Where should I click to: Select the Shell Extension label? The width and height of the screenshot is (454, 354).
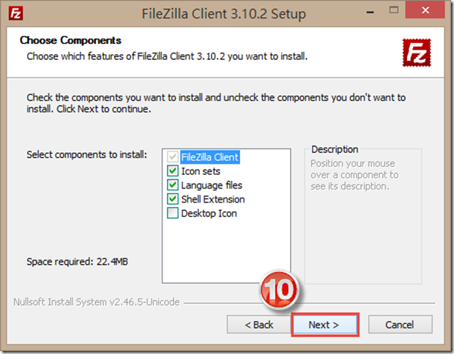point(213,199)
